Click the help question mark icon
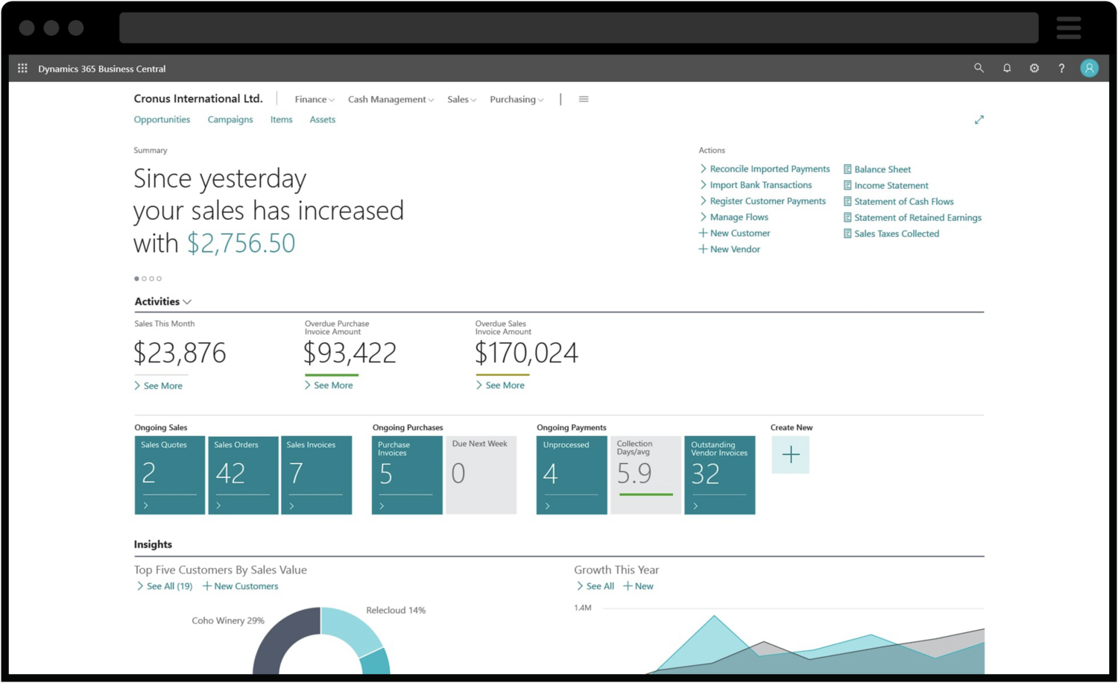 [1061, 68]
